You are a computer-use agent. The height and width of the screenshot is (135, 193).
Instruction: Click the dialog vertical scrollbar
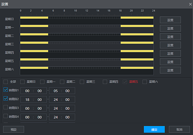[192, 57]
